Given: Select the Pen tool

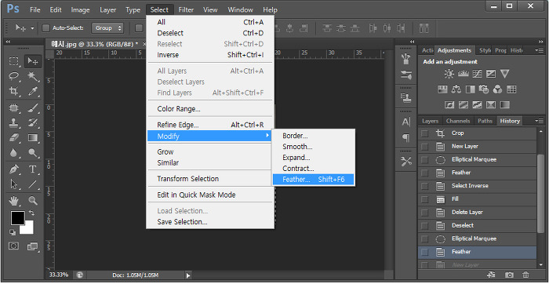Looking at the screenshot, I should [13, 169].
